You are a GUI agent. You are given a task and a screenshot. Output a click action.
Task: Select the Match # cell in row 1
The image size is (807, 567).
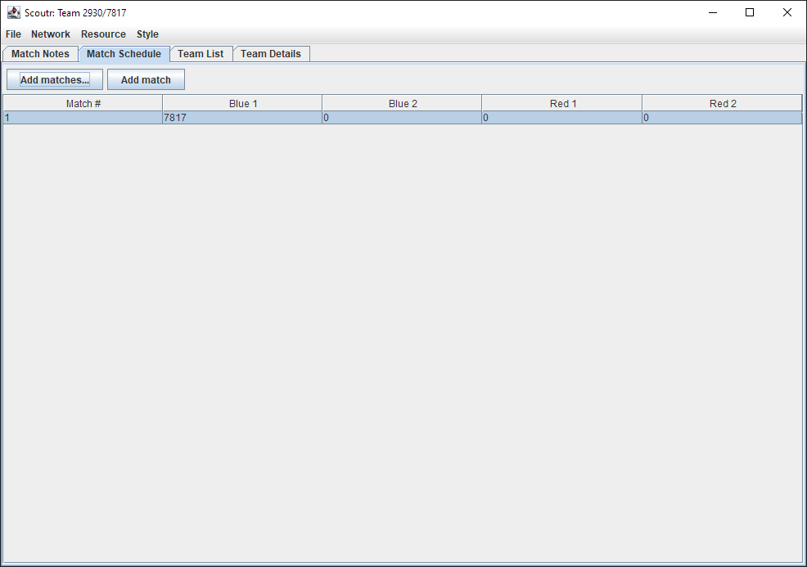(x=83, y=118)
